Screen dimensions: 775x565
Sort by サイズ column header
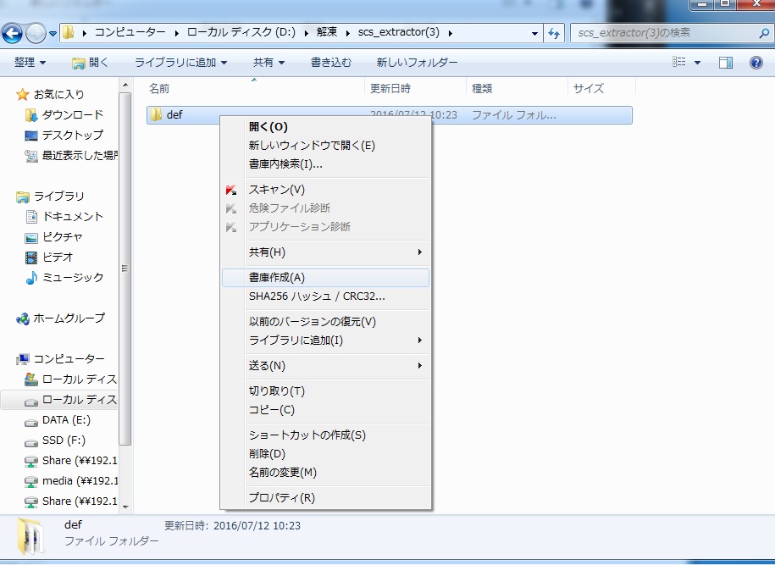[588, 88]
